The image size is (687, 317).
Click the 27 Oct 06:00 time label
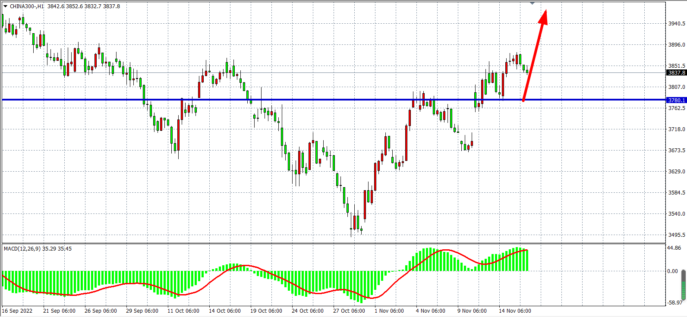(x=349, y=311)
